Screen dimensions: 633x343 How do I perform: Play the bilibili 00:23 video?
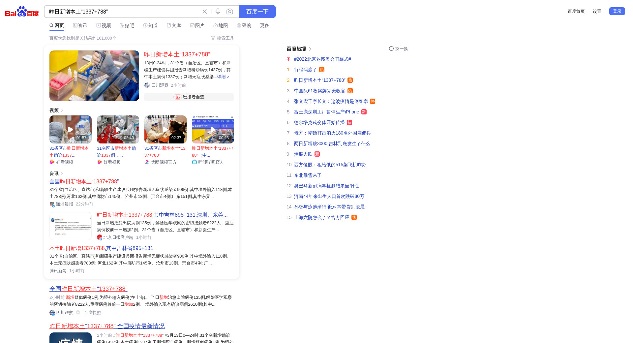(213, 129)
